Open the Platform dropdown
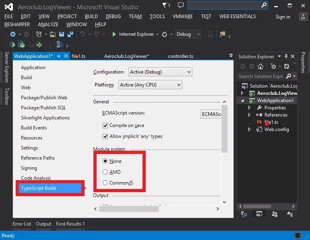 [x=150, y=85]
